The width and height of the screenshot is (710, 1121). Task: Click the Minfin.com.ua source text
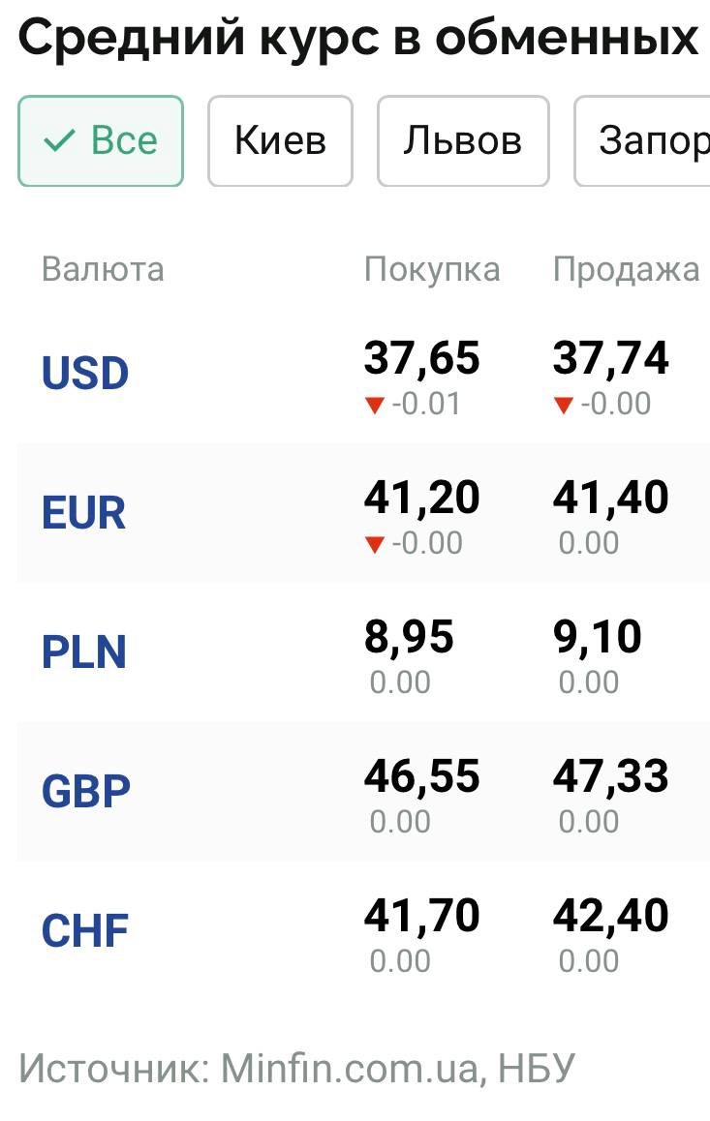click(x=350, y=1069)
